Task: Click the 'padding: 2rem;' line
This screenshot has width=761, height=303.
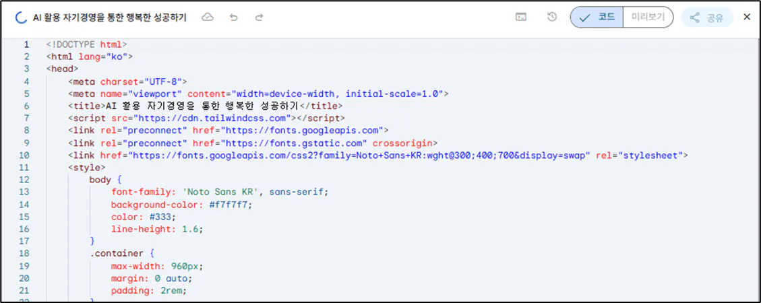Action: [x=149, y=291]
